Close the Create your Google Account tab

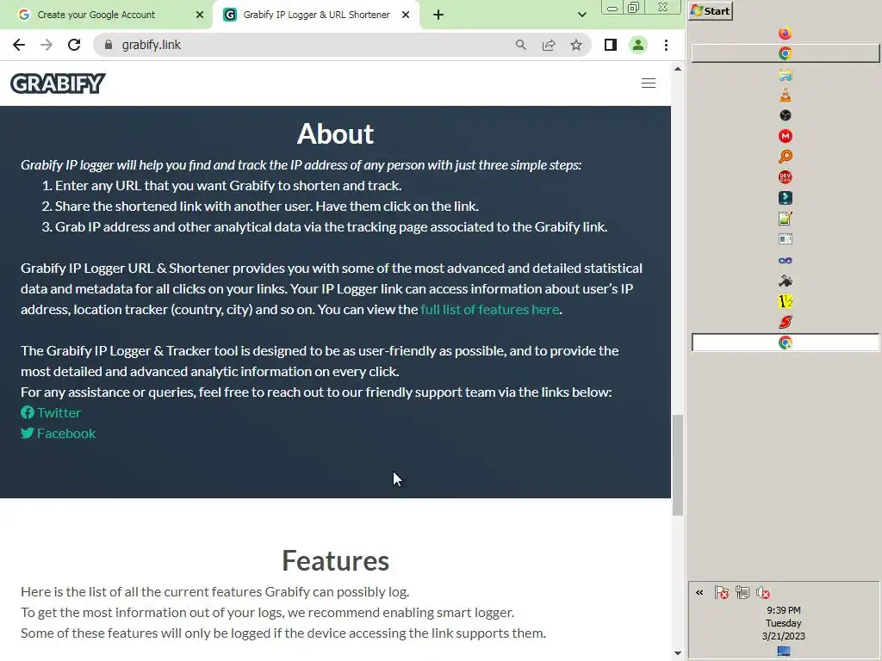[200, 15]
